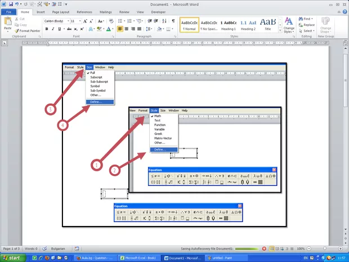
Task: Toggle Bold formatting
Action: point(47,29)
